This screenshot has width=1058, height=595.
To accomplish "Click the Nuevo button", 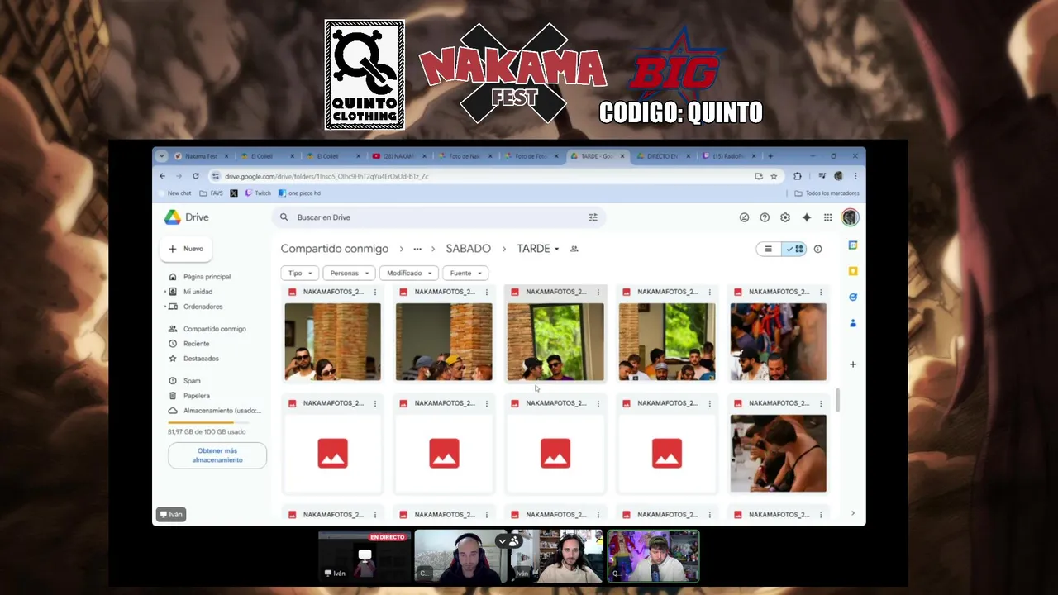I will click(x=186, y=249).
